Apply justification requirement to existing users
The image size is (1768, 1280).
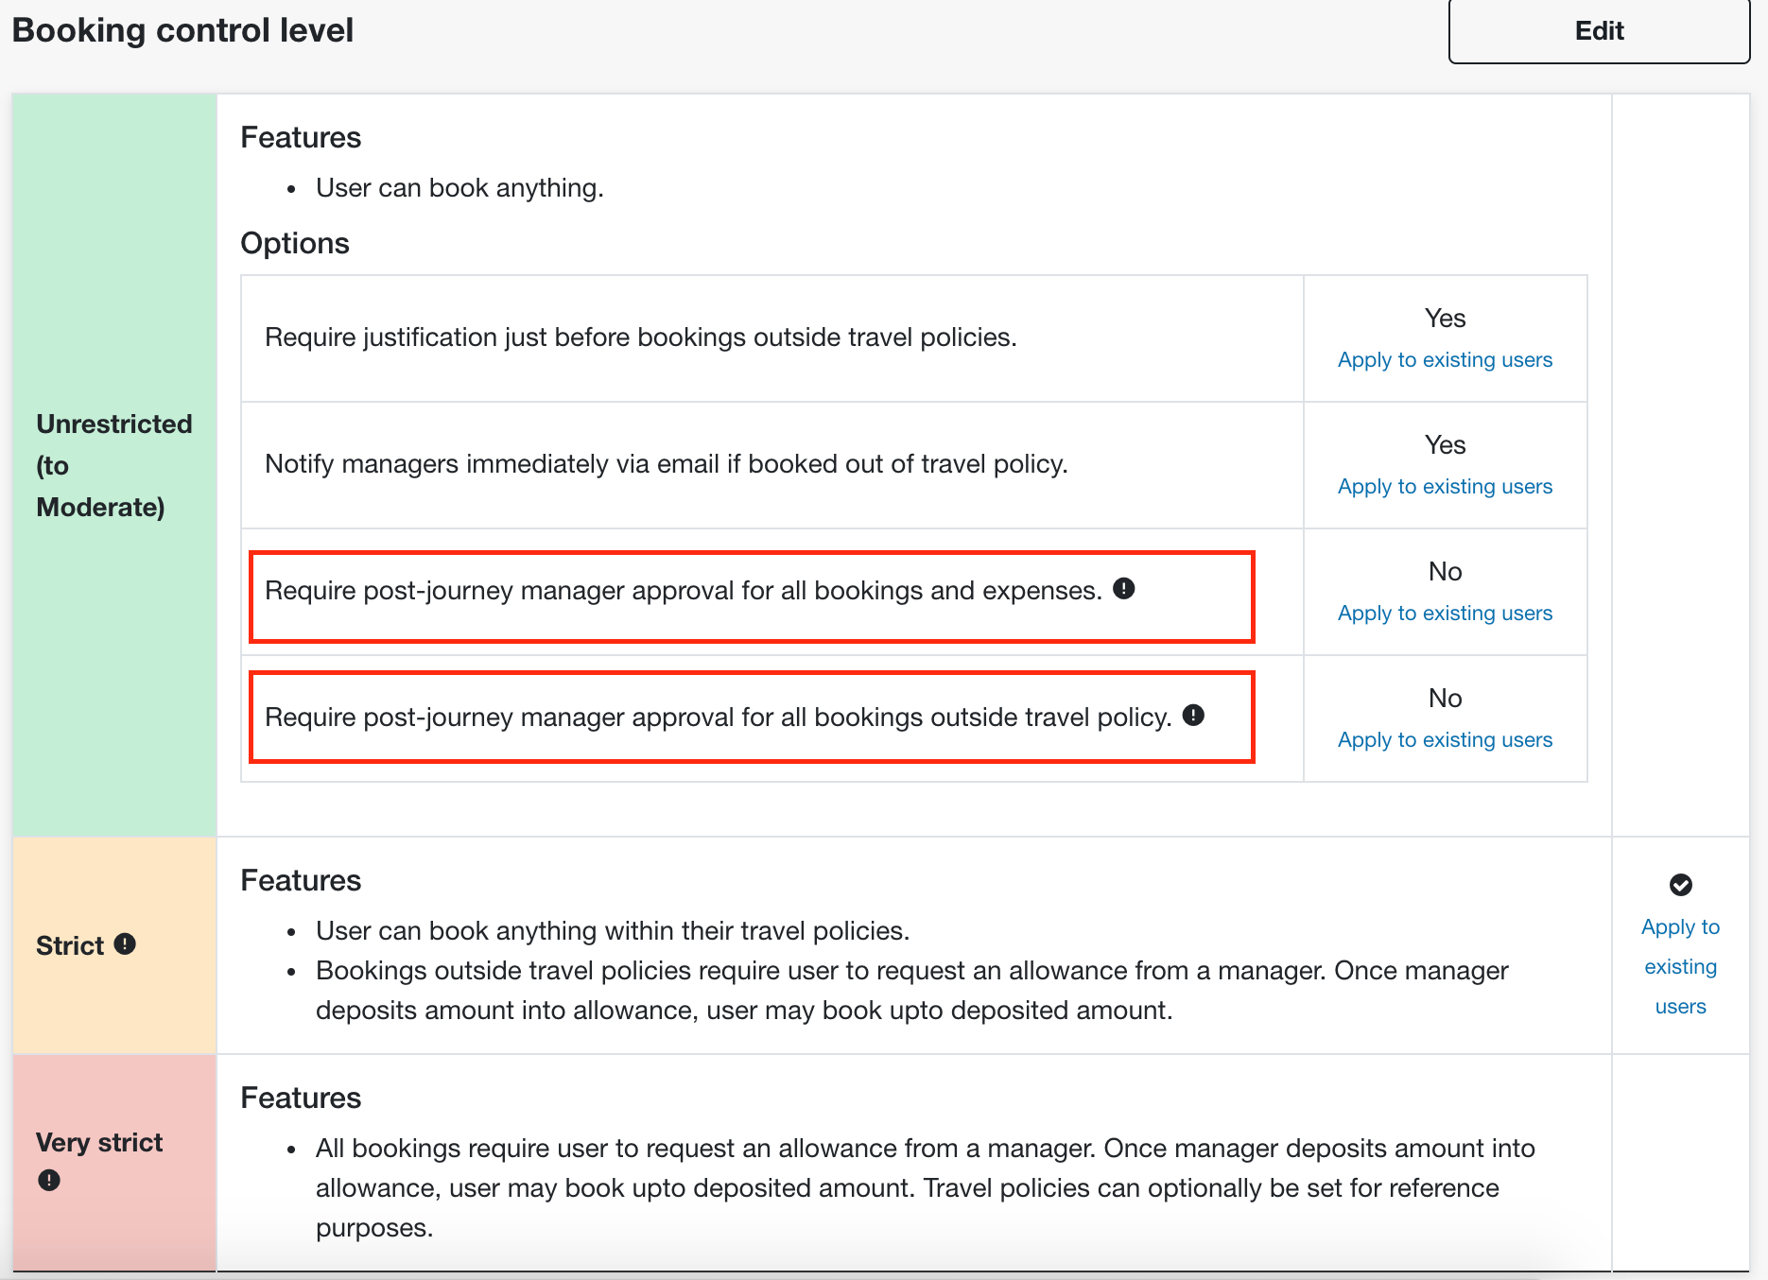(x=1445, y=360)
